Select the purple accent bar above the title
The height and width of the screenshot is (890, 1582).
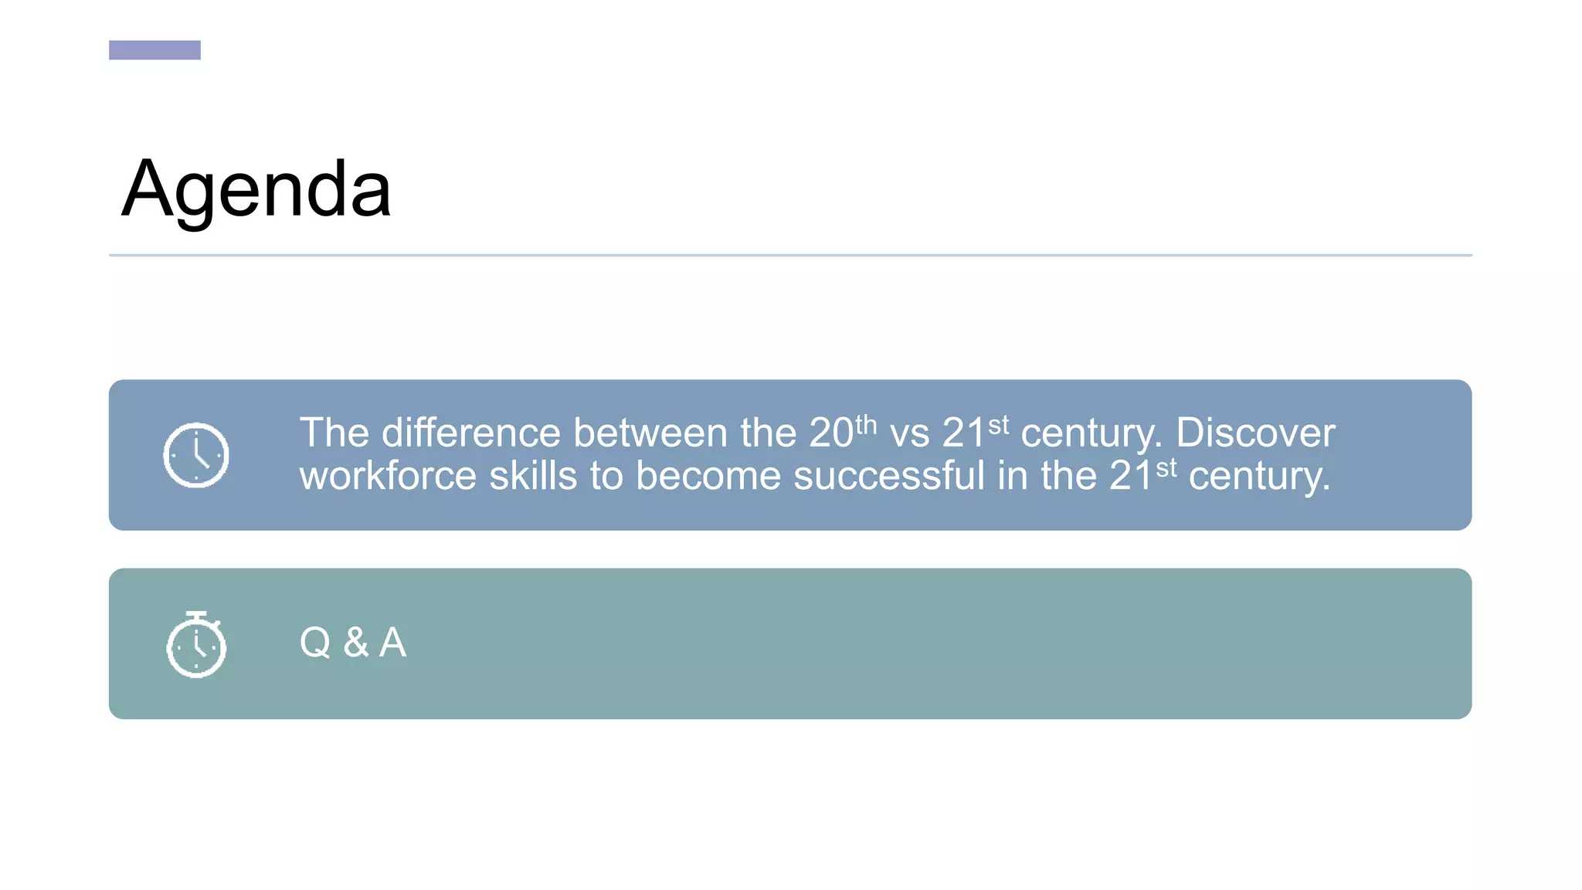tap(154, 50)
